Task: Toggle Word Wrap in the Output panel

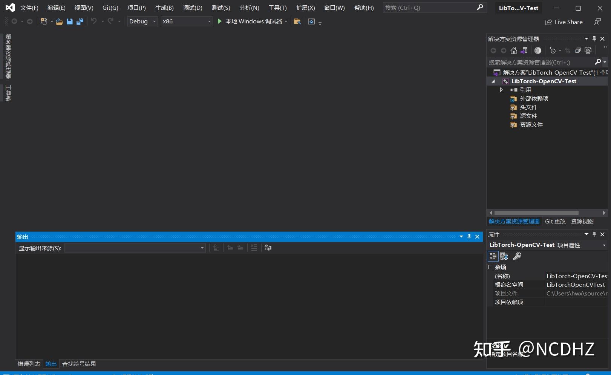Action: click(x=268, y=248)
